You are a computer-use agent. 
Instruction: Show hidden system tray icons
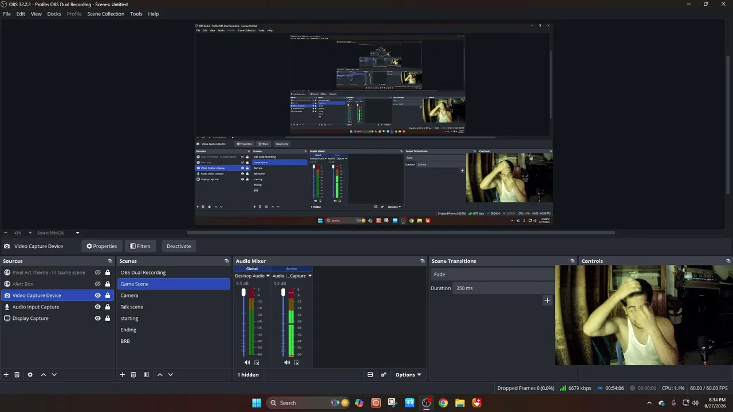(649, 403)
